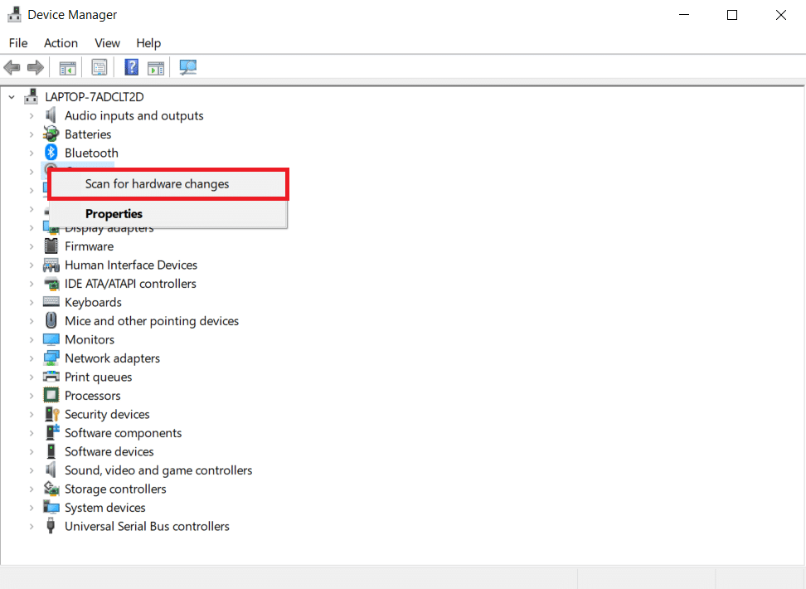The width and height of the screenshot is (806, 589).
Task: Click the IDE ATA/ATAPI controllers icon
Action: (51, 284)
